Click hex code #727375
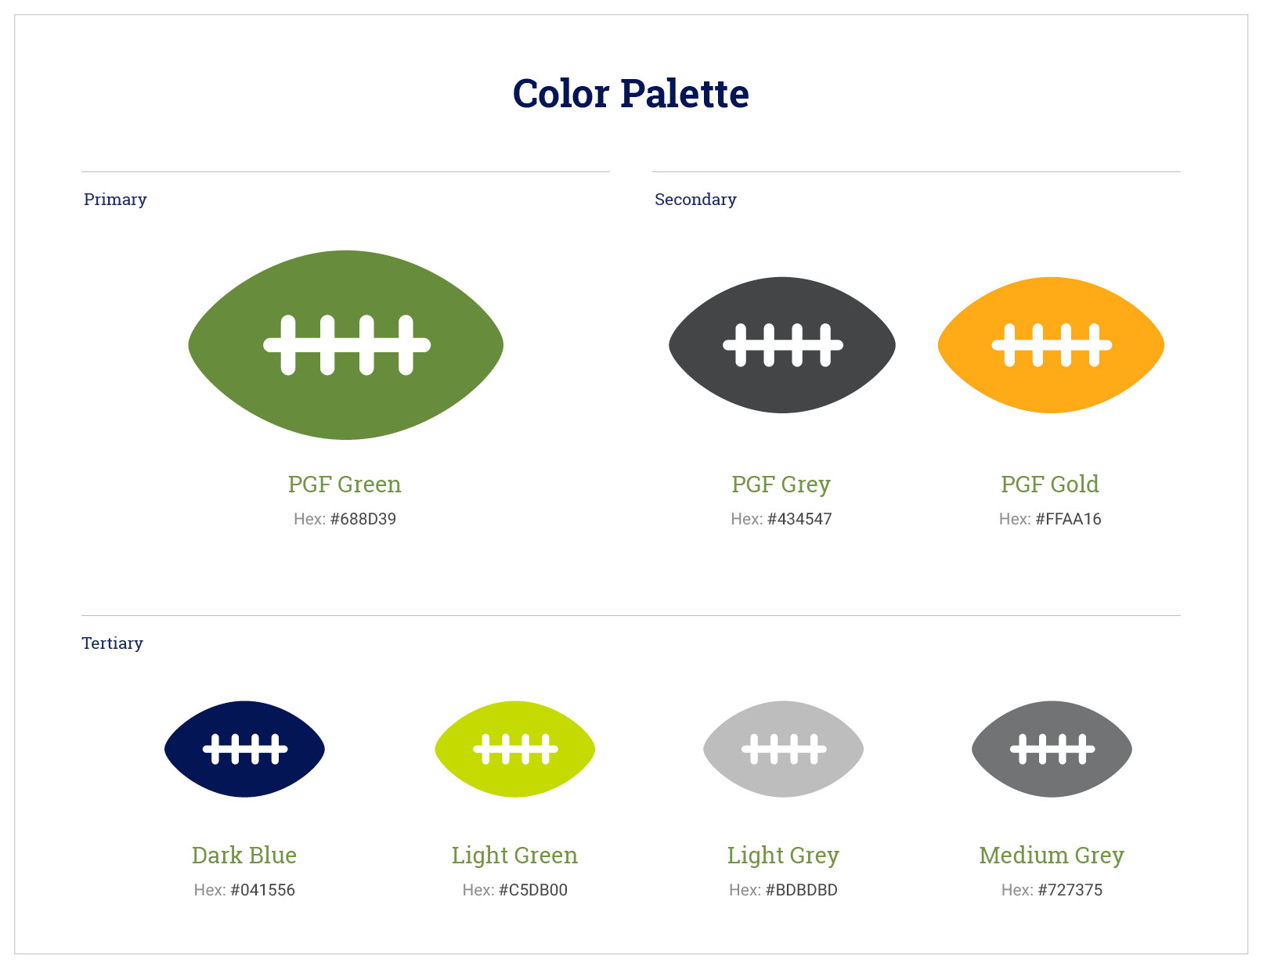Image resolution: width=1263 pixels, height=969 pixels. 1070,890
